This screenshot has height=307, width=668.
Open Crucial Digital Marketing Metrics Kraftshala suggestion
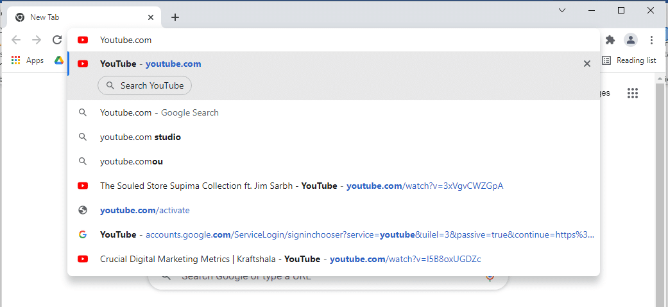(x=334, y=259)
